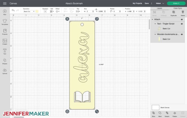
Task: Add Text with the Text tool
Action: click(x=5, y=51)
